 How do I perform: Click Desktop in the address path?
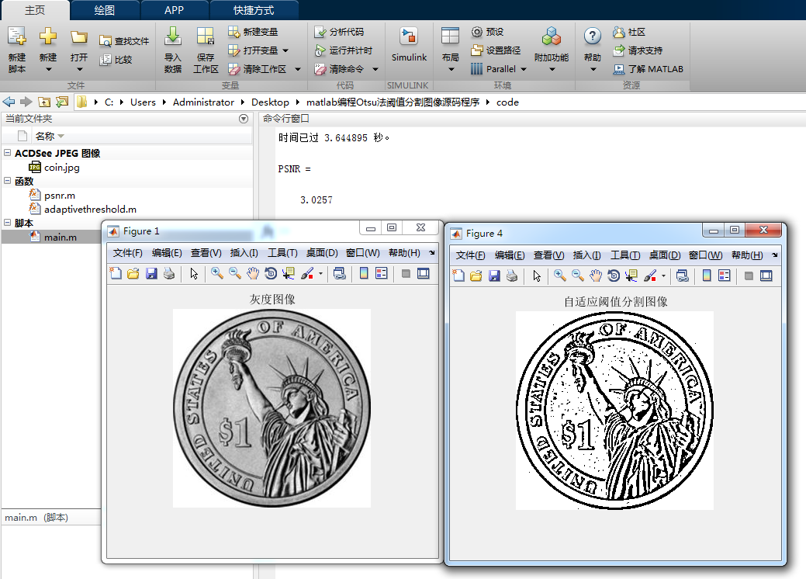click(270, 102)
